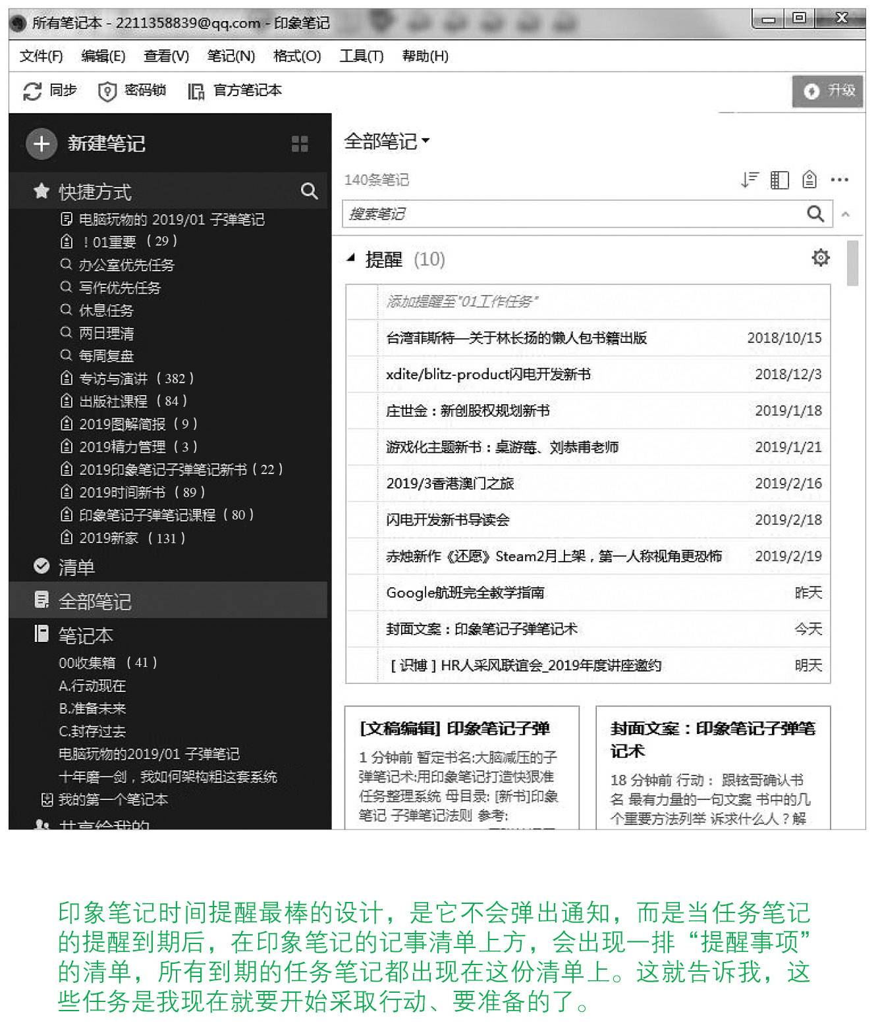Click the sync icon in the toolbar
Screen dimensions: 878x1029
[32, 91]
